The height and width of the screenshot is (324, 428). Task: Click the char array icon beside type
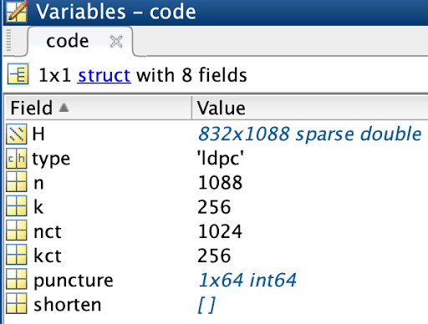17,159
